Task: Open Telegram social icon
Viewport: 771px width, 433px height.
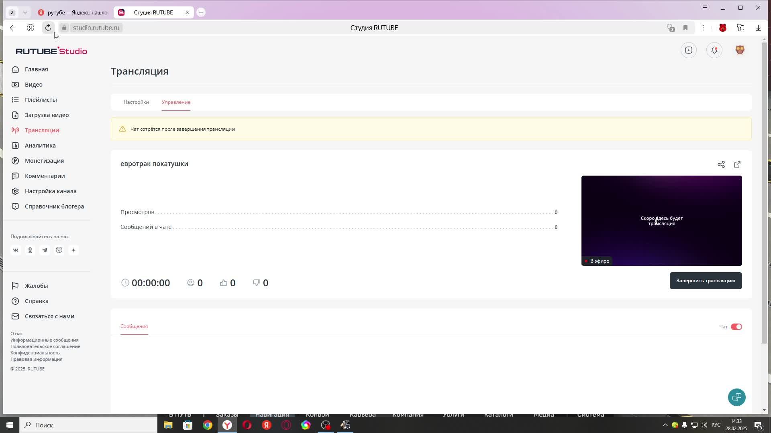Action: point(45,250)
